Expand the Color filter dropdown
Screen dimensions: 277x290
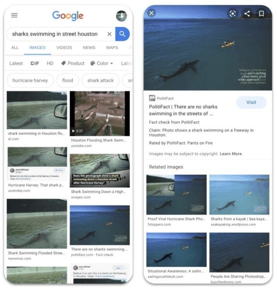click(102, 64)
